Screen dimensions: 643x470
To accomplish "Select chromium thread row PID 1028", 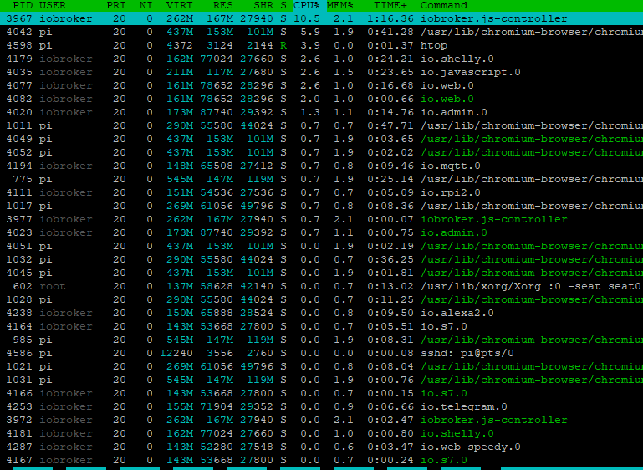I will coord(321,299).
